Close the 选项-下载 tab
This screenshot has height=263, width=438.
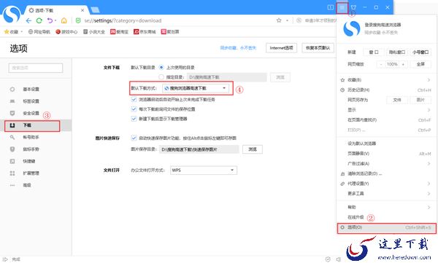point(82,10)
